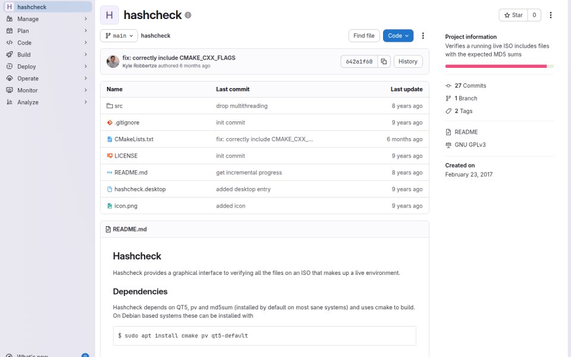Screen dimensions: 571x357
Task: Click the star count 0
Action: (534, 15)
